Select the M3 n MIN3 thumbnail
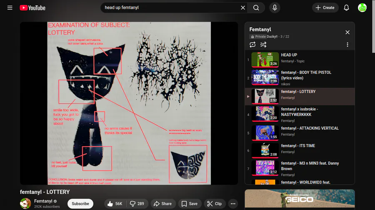This screenshot has height=210, width=375. [x=265, y=168]
